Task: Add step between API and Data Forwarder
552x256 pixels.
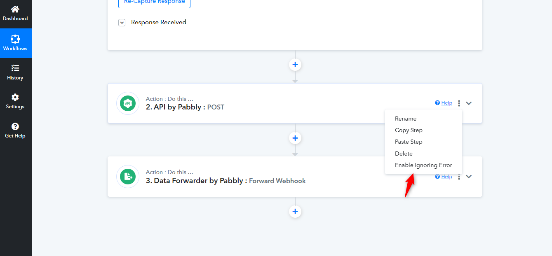Action: click(x=295, y=138)
